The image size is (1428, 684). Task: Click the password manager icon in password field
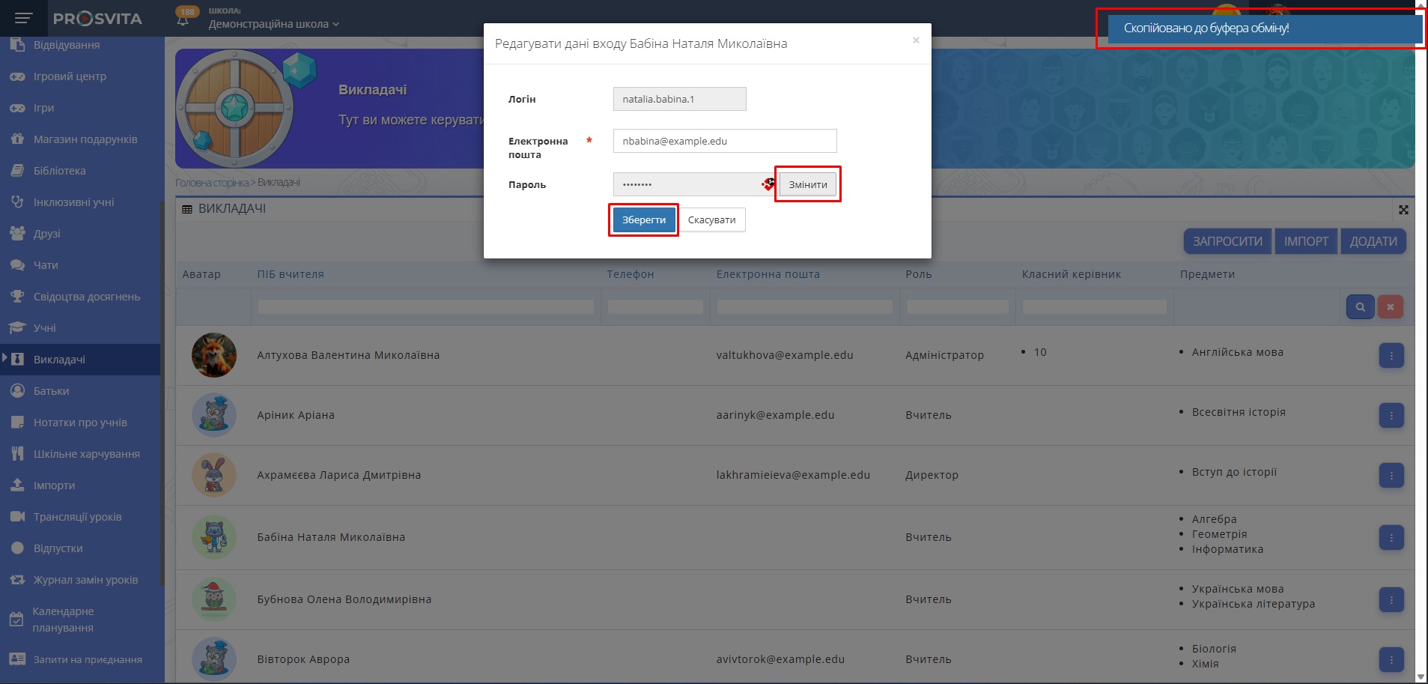768,184
